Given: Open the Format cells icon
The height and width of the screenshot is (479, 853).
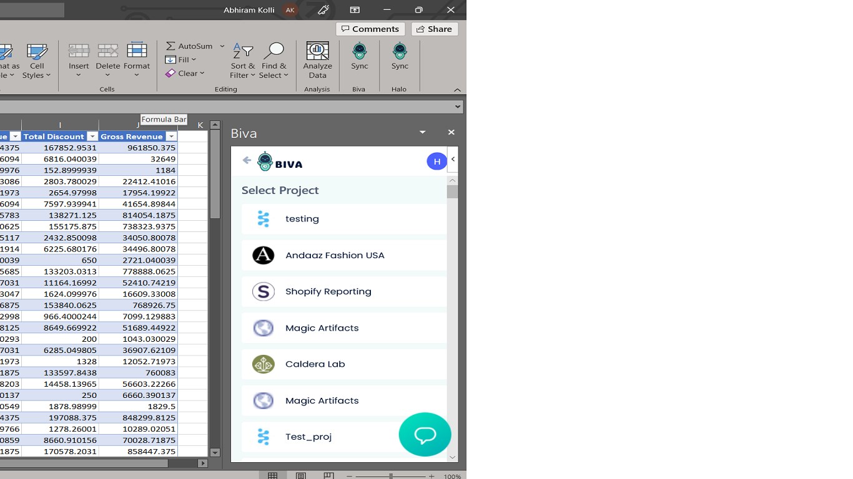Looking at the screenshot, I should (137, 51).
